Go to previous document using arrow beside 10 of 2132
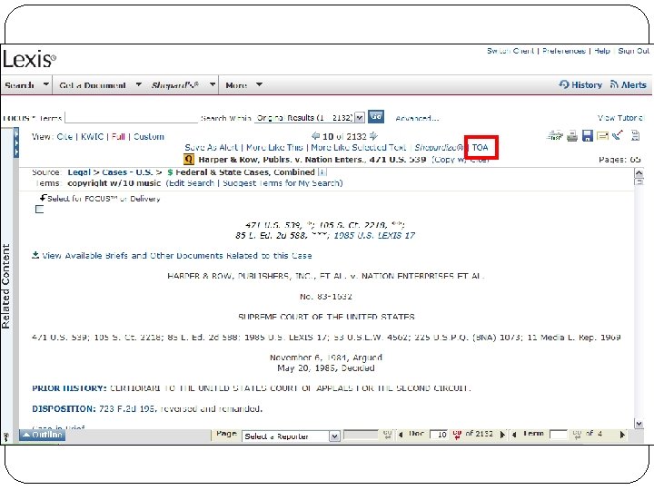 (316, 136)
